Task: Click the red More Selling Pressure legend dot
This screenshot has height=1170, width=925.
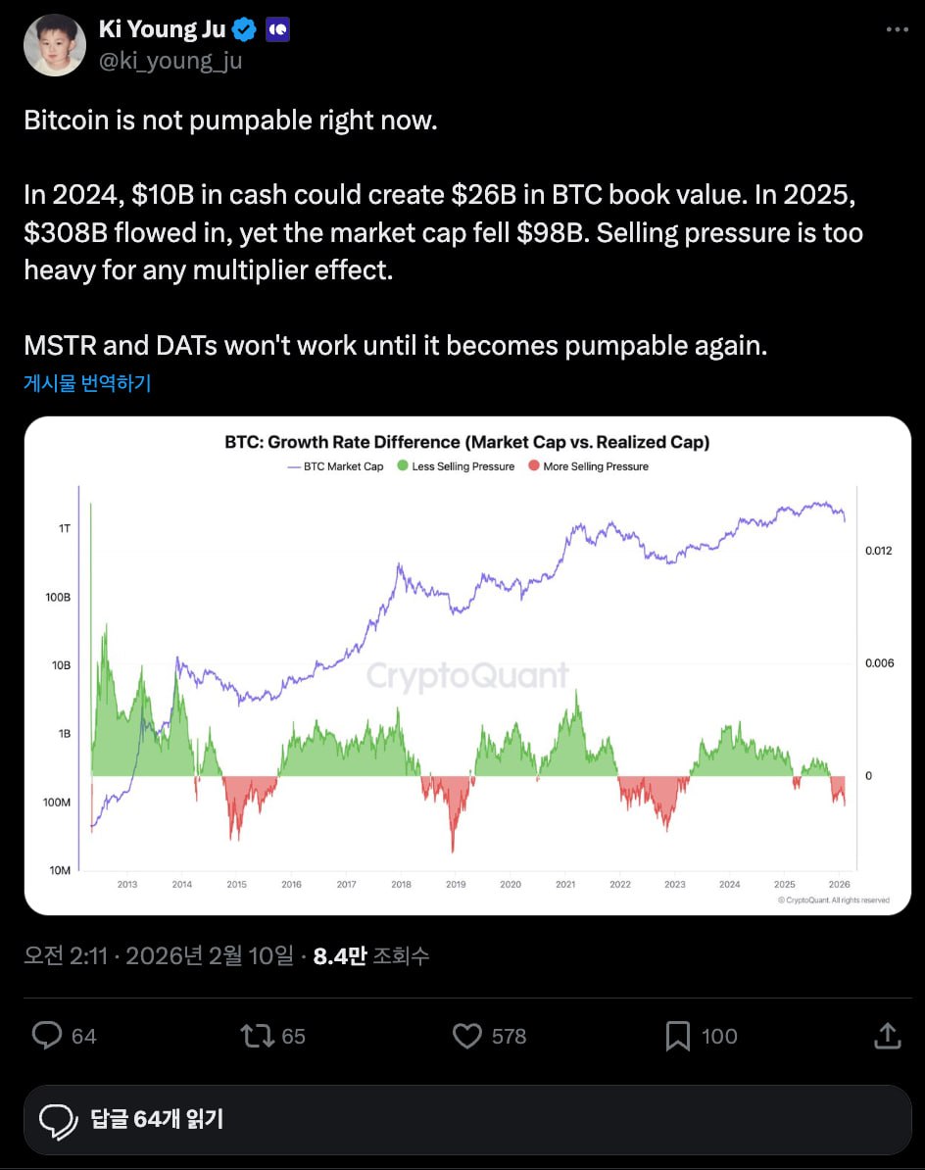Action: 533,466
